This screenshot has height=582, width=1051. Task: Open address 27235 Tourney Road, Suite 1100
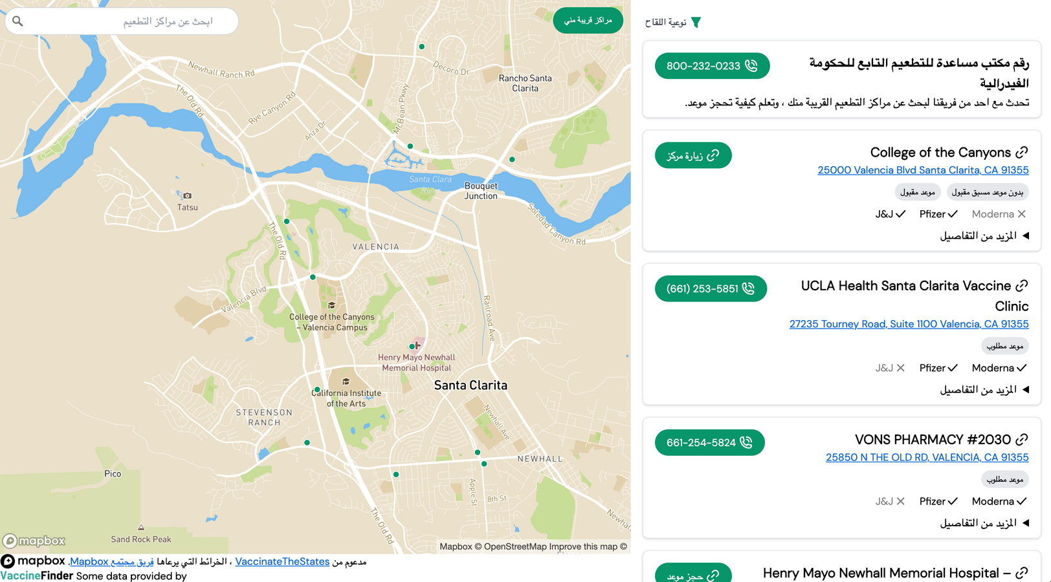tap(909, 324)
